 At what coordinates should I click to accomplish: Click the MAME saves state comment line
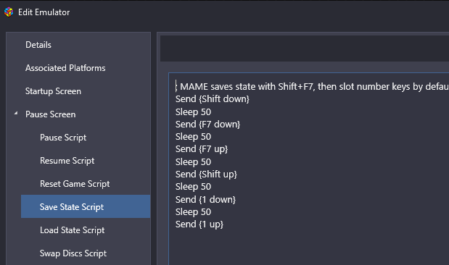(x=312, y=86)
